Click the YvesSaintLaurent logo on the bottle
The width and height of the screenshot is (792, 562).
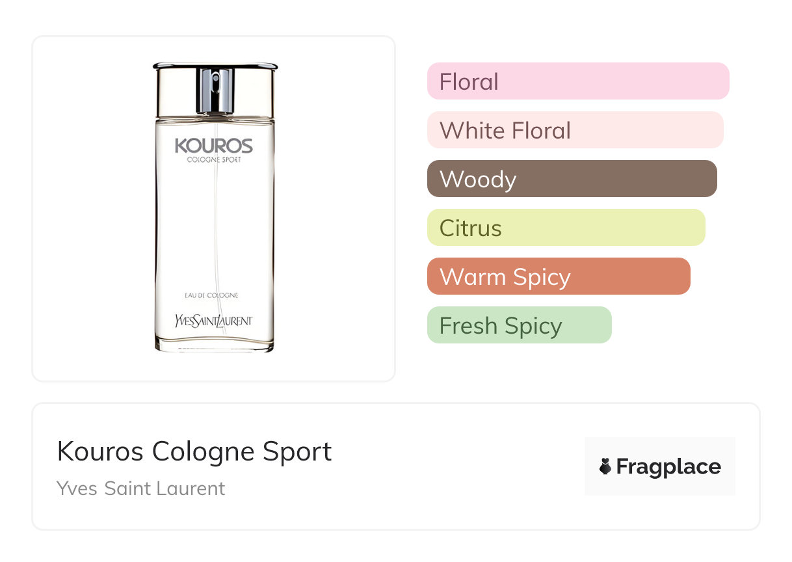point(213,320)
